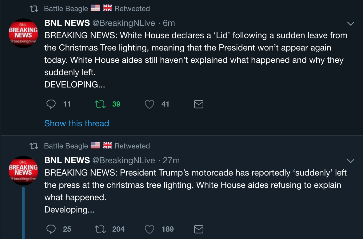Open BNL NEWS avatar on motorcade tweet
The width and height of the screenshot is (363, 239).
[x=23, y=171]
